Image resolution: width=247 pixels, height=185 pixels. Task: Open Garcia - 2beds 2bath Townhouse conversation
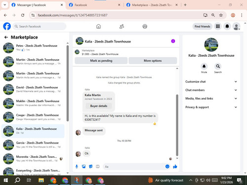pyautogui.click(x=33, y=145)
